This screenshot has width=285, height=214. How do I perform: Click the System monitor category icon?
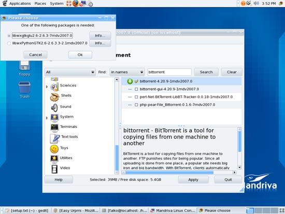(54, 118)
